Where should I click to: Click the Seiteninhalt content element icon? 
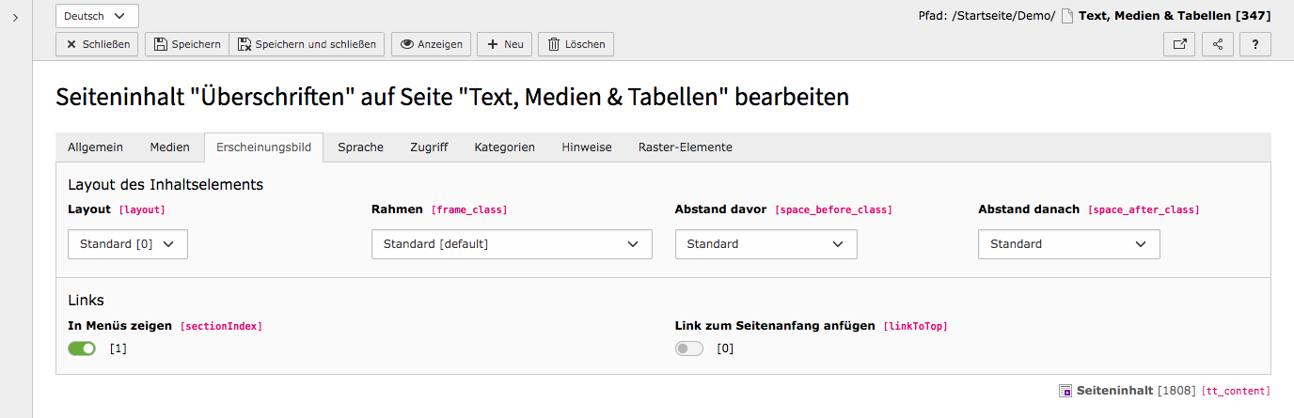(x=1065, y=391)
